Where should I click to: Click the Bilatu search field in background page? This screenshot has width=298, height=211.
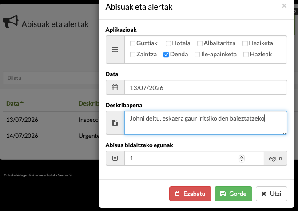pyautogui.click(x=51, y=78)
